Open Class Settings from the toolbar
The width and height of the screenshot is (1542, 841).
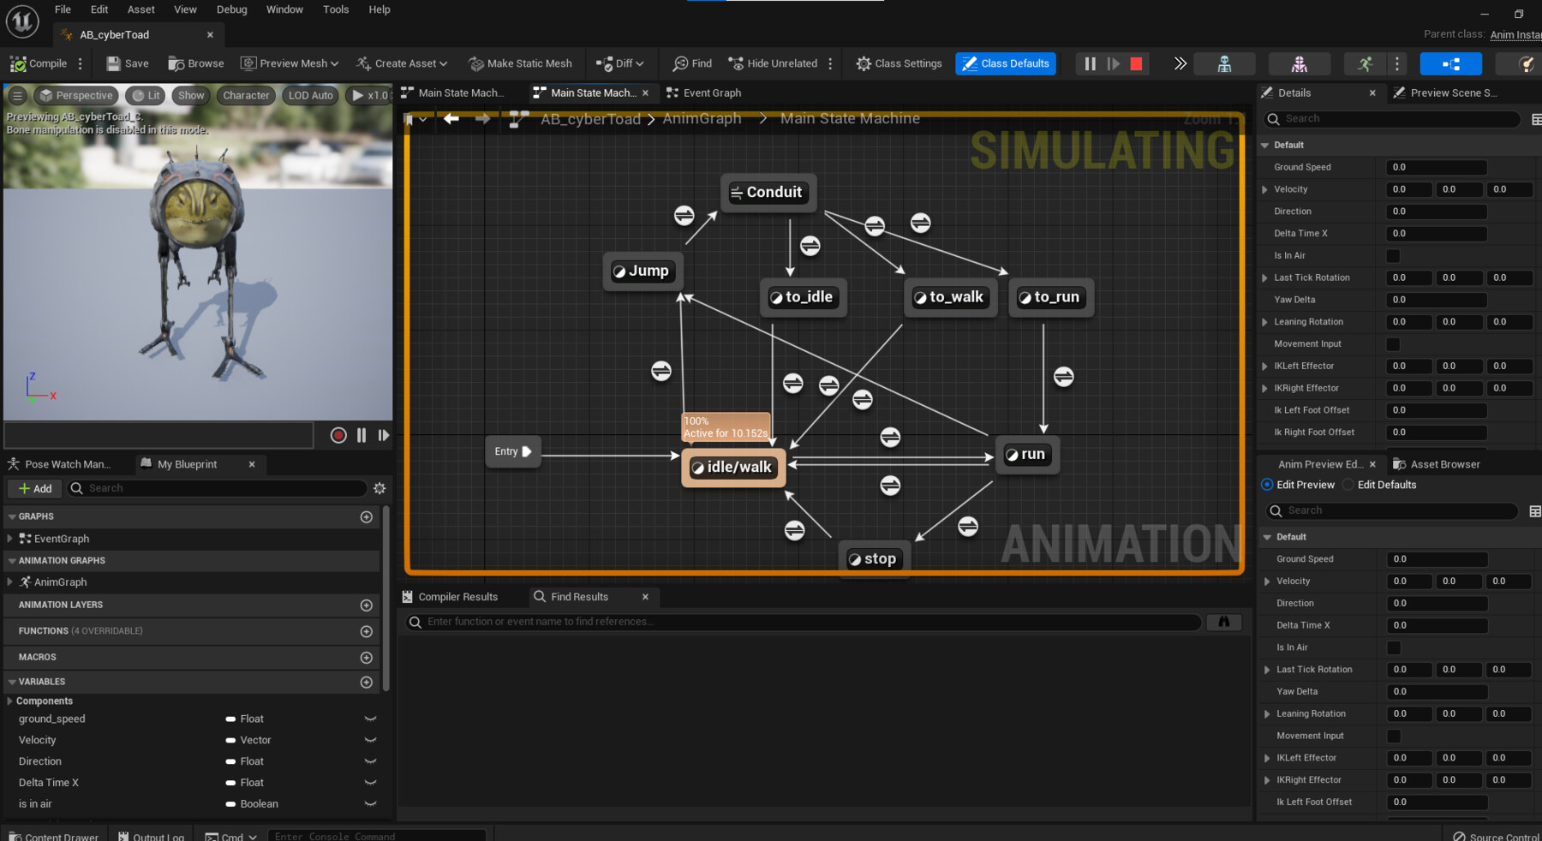pyautogui.click(x=897, y=63)
